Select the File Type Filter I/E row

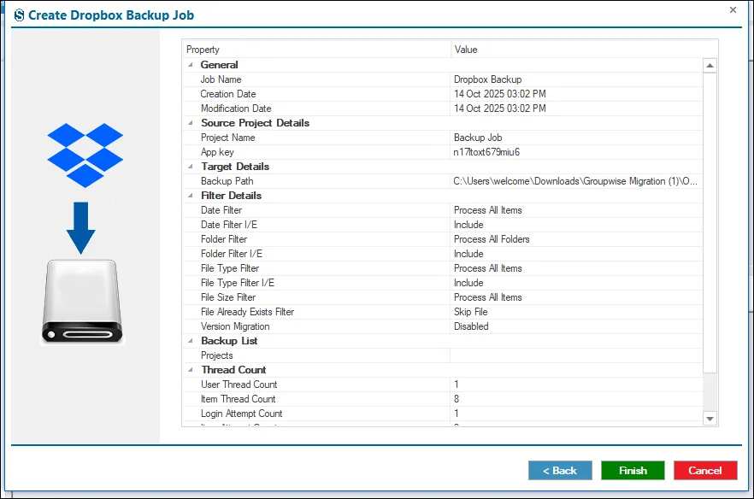[x=443, y=283]
